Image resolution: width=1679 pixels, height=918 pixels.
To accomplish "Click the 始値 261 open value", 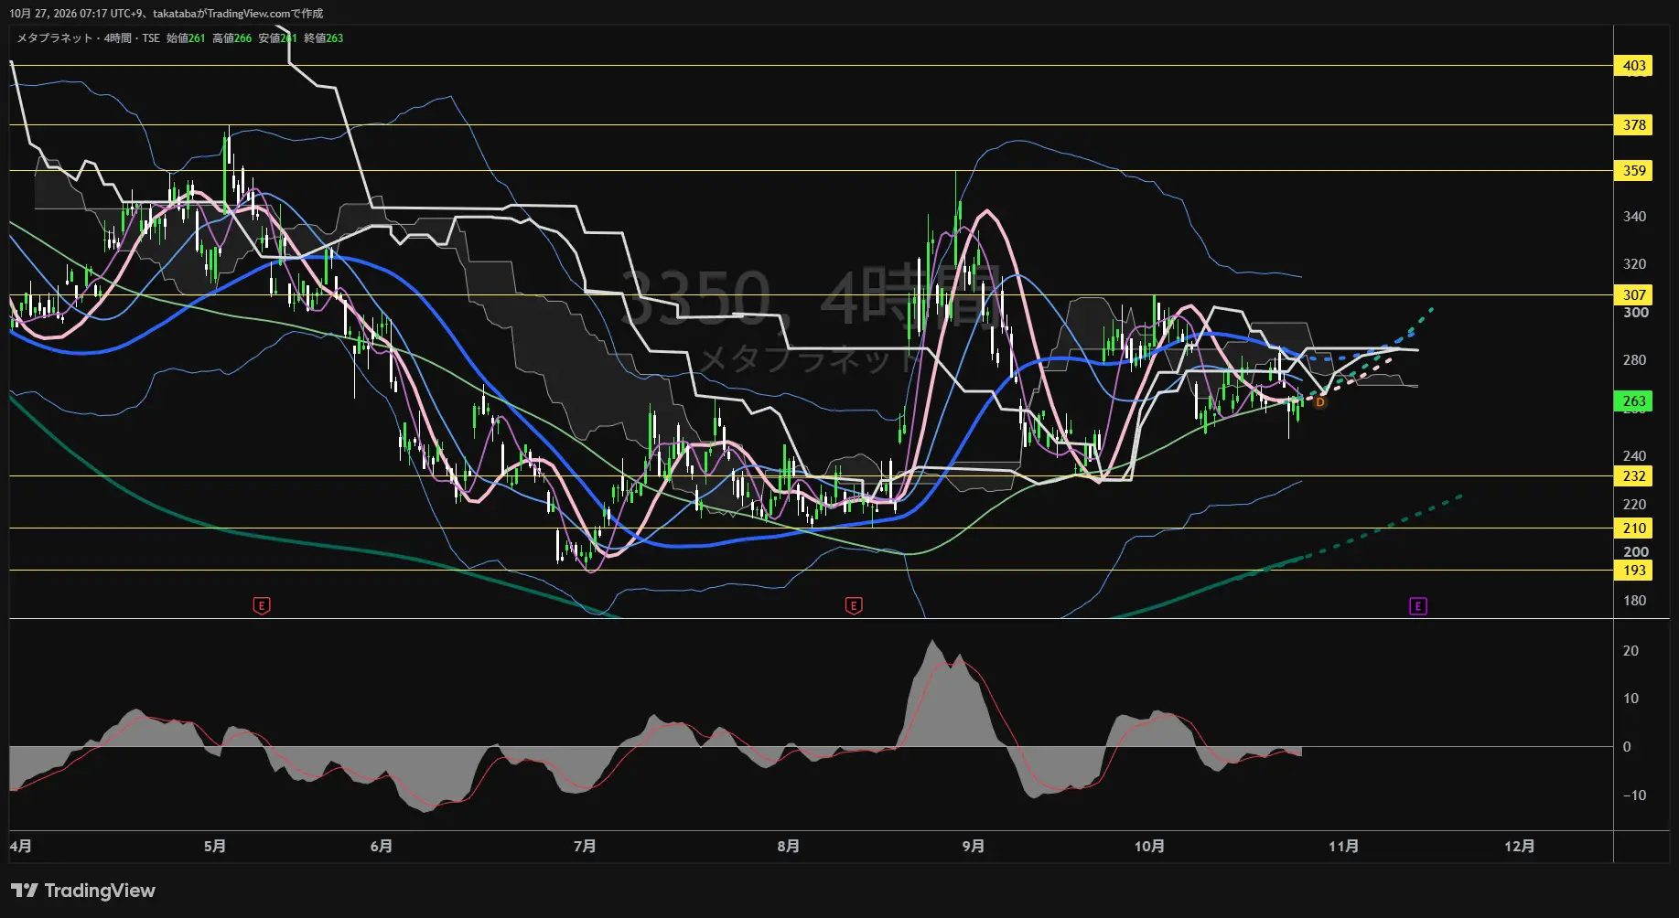I will [186, 38].
